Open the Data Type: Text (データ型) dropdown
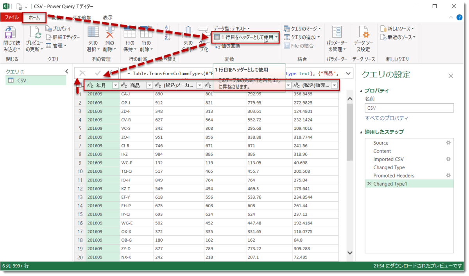 (x=231, y=29)
